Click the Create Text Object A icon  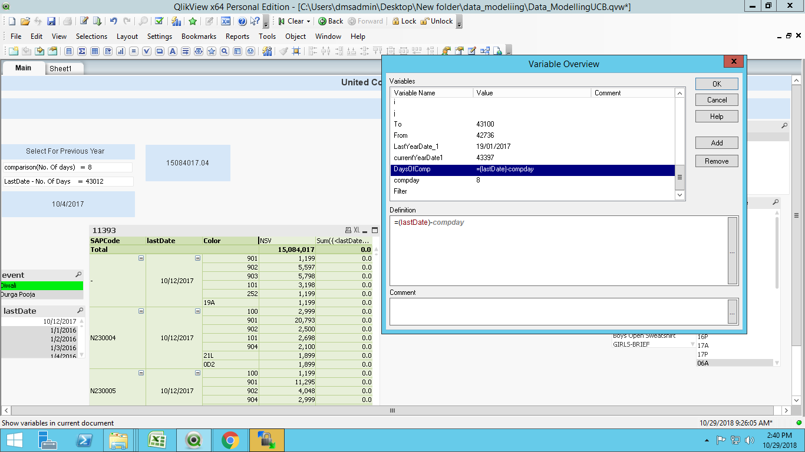click(x=173, y=51)
